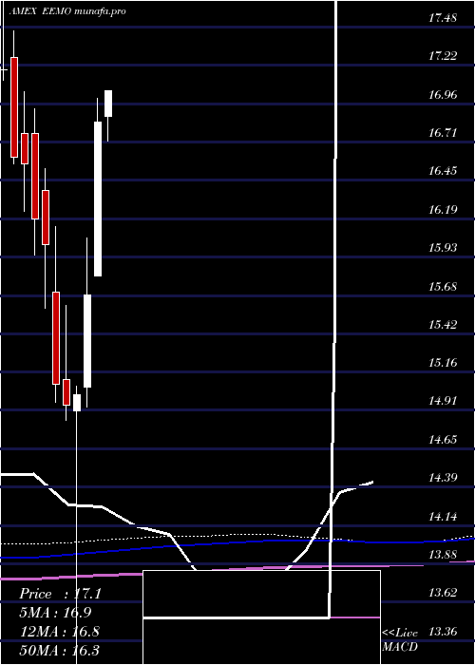Click the 13.36 price axis label
Viewport: 475px width, 665px height.
click(x=444, y=632)
